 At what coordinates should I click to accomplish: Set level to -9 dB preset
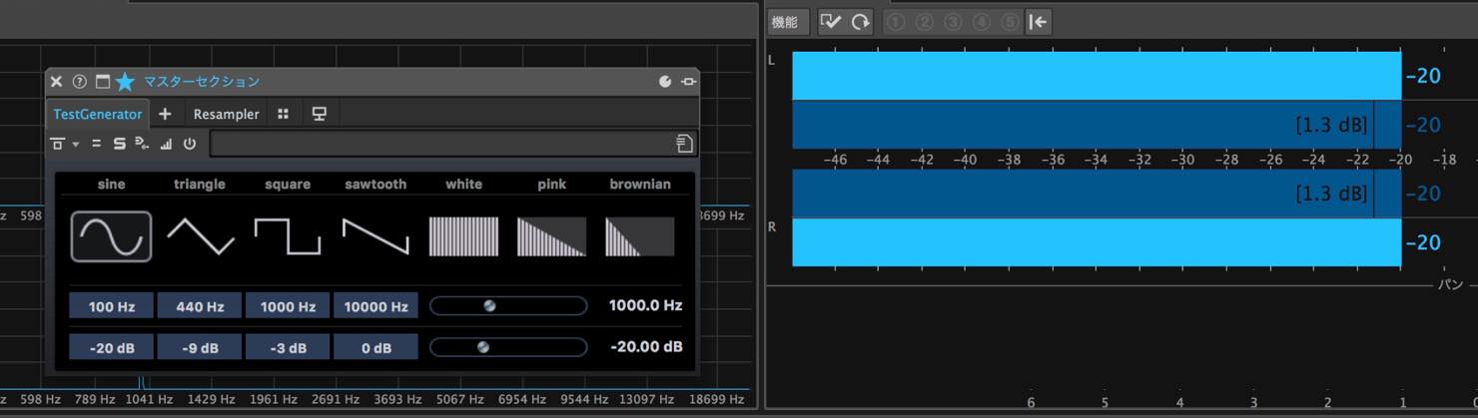pyautogui.click(x=200, y=347)
